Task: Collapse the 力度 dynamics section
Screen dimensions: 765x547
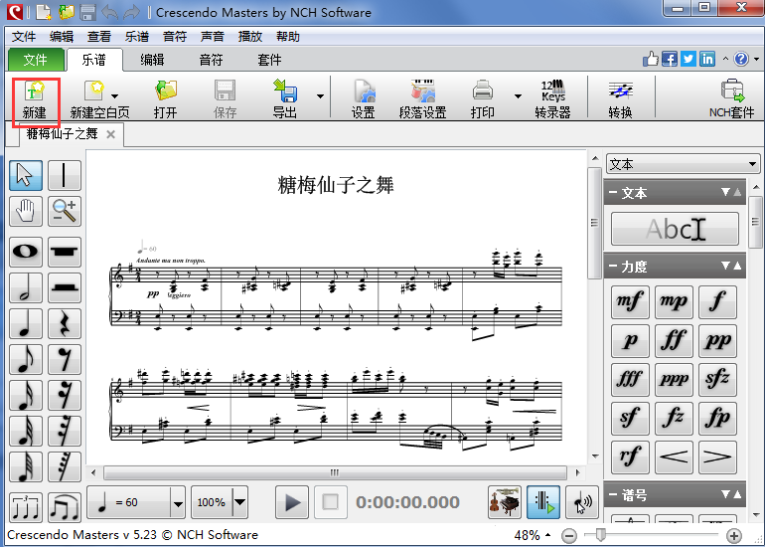Action: tap(613, 267)
